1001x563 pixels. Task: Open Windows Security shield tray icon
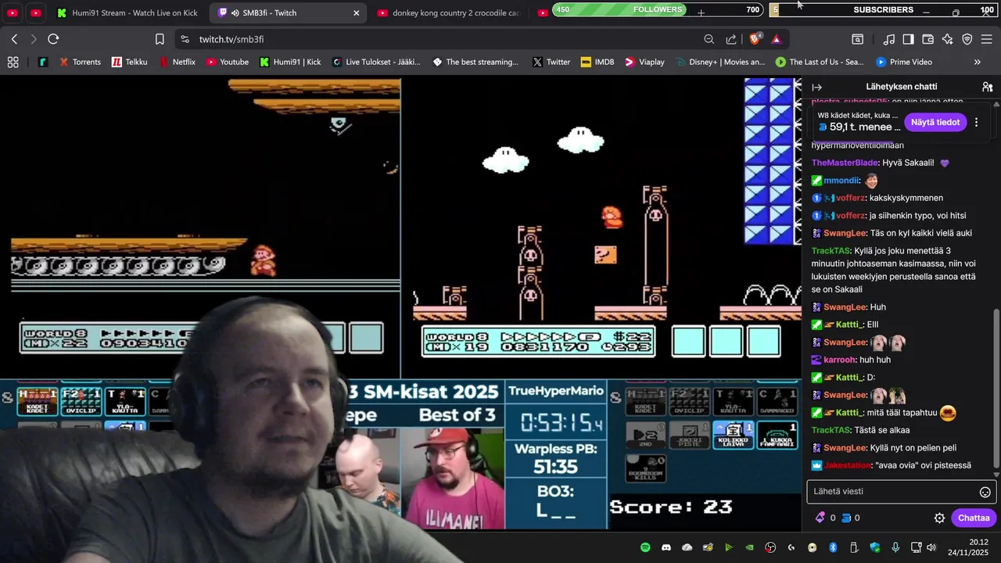coord(875,547)
